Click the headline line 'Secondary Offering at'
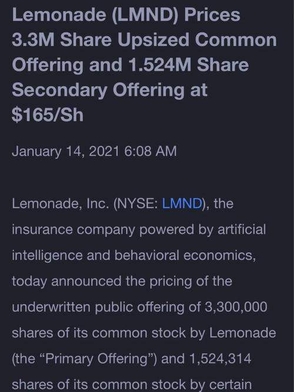294x392 pixels. [x=109, y=90]
